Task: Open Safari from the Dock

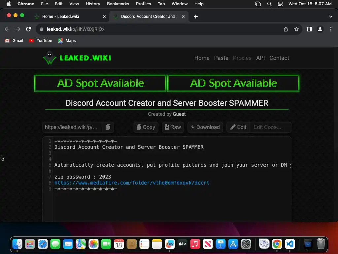Action: 43,244
